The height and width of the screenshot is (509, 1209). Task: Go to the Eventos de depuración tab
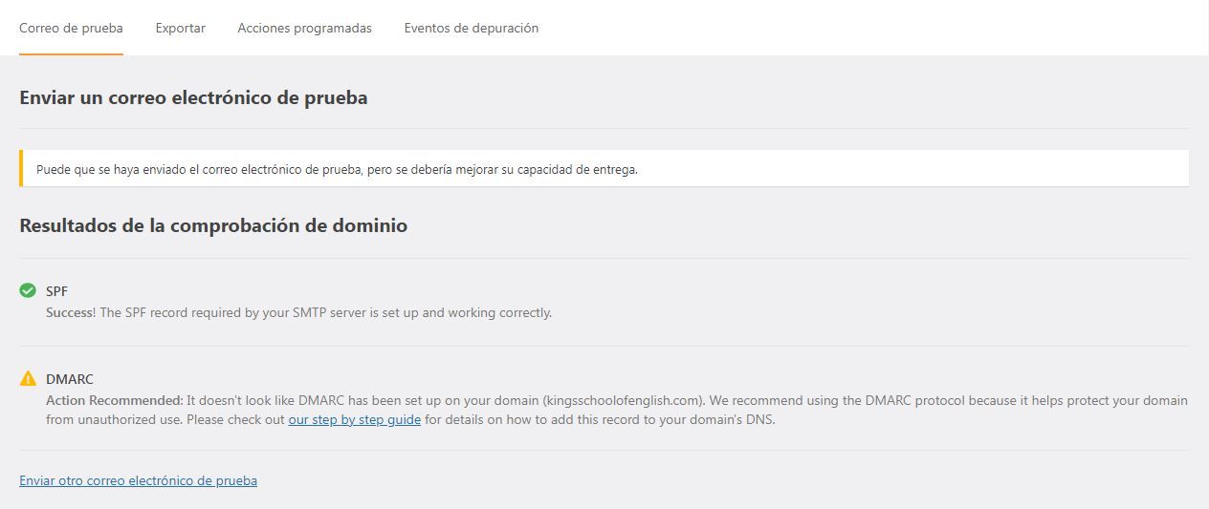click(472, 28)
